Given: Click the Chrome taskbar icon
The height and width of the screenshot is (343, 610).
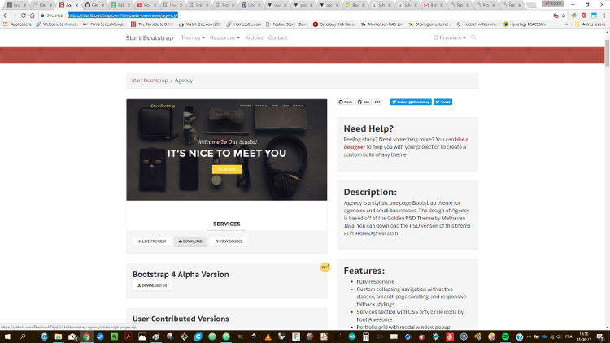Looking at the screenshot, I should [86, 336].
